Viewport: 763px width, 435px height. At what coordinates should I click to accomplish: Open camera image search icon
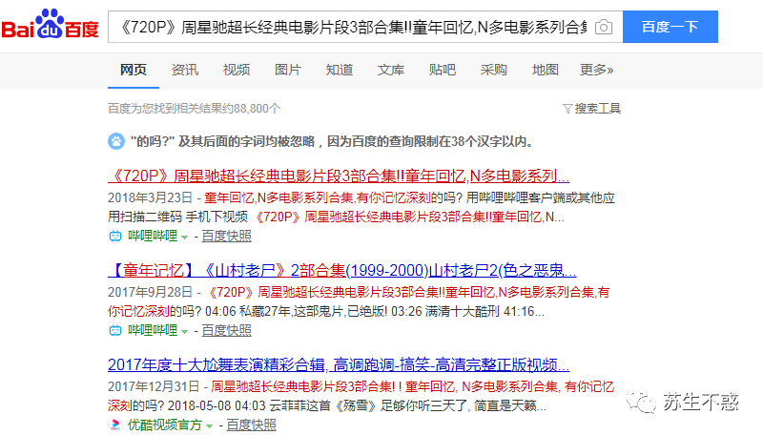coord(604,27)
